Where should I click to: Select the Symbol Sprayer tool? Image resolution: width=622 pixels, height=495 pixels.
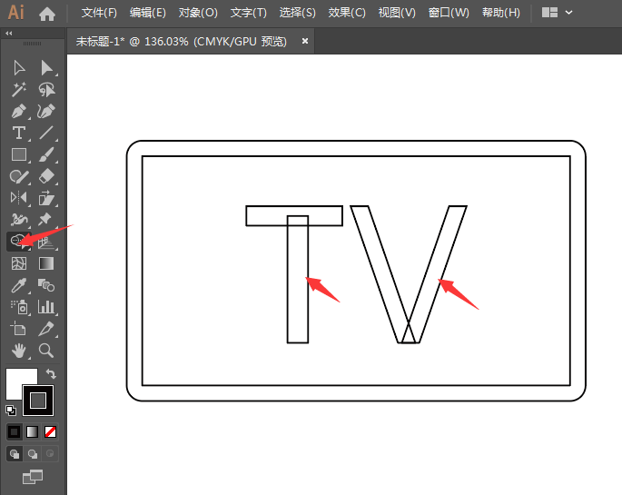click(19, 307)
